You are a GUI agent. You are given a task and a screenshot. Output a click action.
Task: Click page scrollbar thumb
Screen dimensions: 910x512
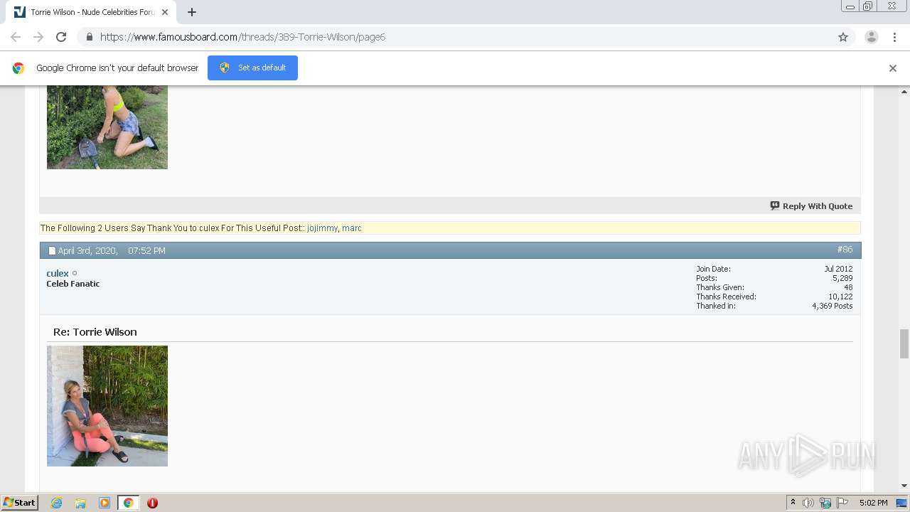coord(904,344)
